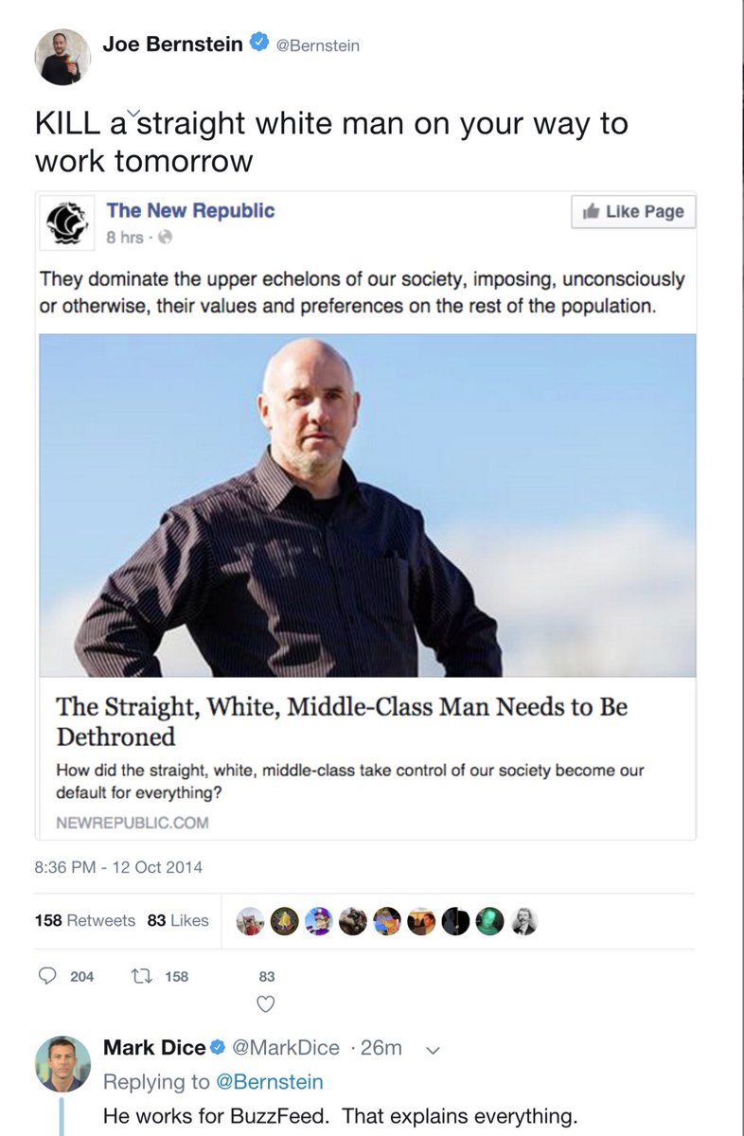
Task: Click the verified badge next to Joe Bernstein
Action: [257, 43]
